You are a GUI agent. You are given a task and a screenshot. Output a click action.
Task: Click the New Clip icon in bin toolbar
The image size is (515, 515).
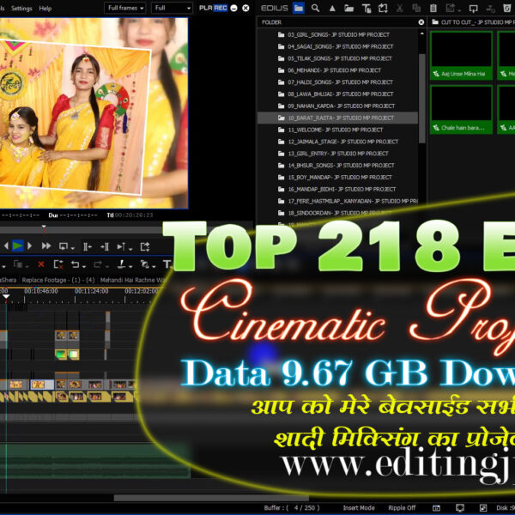383,9
